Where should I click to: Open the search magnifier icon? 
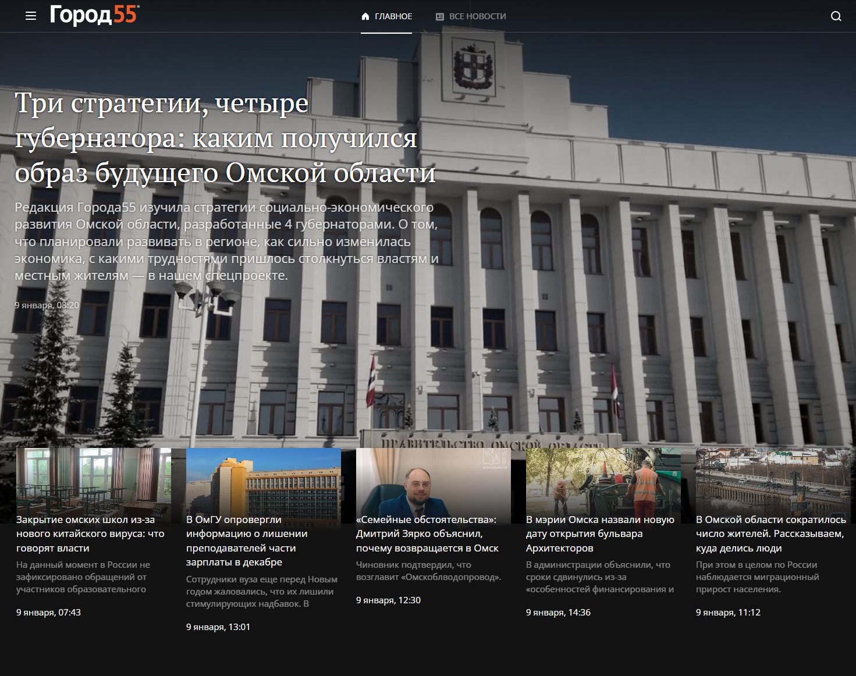(x=836, y=16)
